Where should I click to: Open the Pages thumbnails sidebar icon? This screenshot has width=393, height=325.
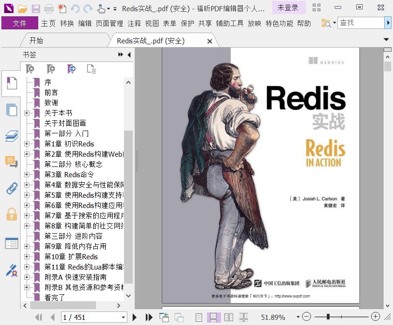(12, 110)
